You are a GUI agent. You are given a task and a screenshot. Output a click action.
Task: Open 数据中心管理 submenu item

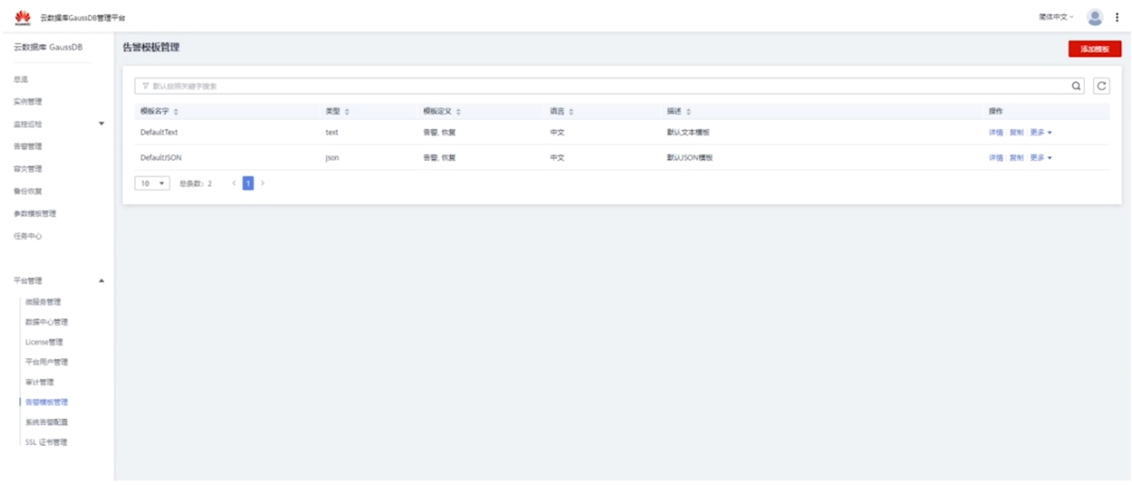[47, 322]
